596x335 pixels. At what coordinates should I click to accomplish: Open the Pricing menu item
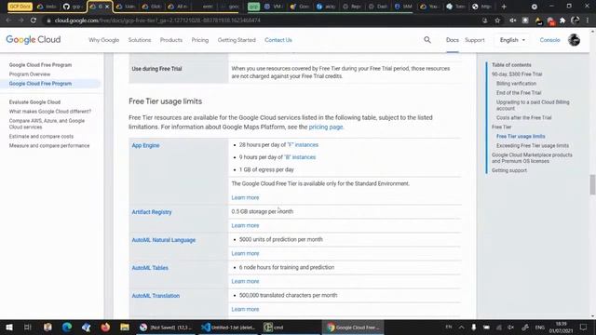pos(200,40)
